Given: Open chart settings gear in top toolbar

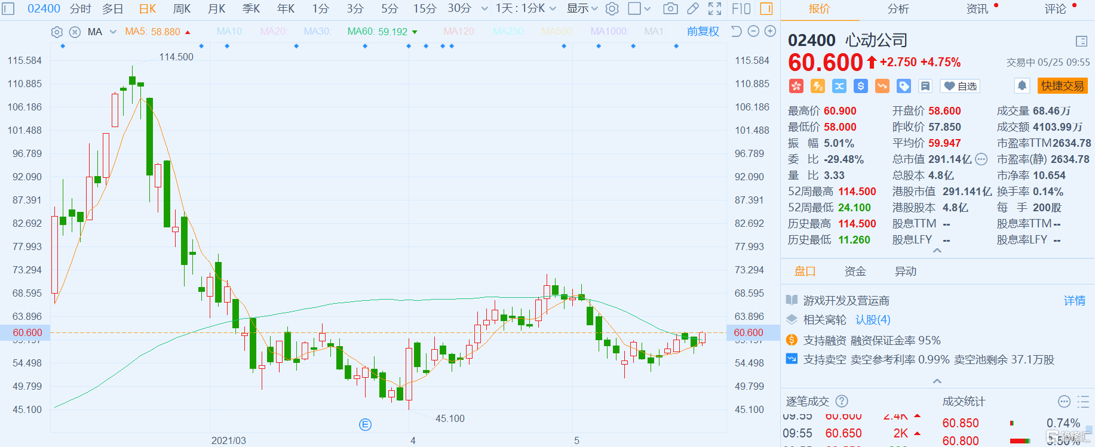Looking at the screenshot, I should (x=612, y=8).
